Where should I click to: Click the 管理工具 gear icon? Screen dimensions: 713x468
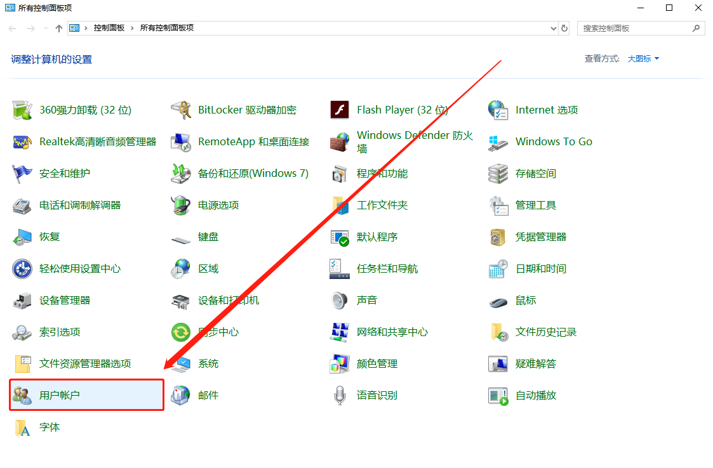point(498,205)
